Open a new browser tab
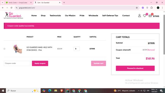This screenshot has height=93, width=165. [64, 3]
